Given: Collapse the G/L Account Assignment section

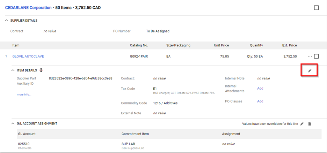Looking at the screenshot, I should (x=13, y=123).
